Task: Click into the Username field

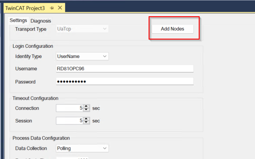Action: tap(125, 69)
